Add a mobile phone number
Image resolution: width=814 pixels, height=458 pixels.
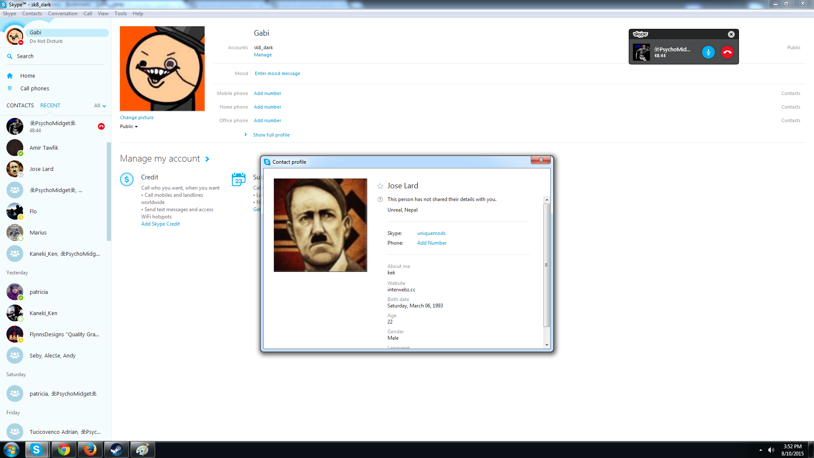click(x=268, y=93)
